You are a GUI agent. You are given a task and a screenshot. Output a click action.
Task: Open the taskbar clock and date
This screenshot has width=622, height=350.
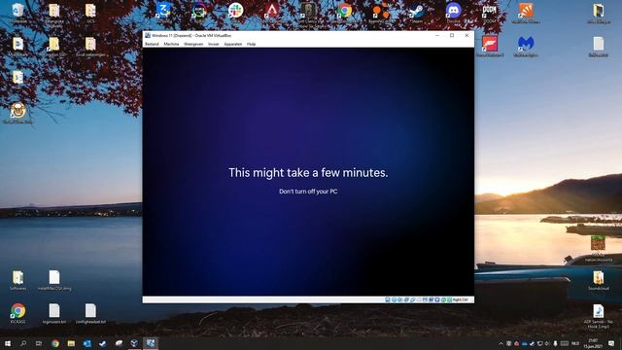tap(593, 343)
